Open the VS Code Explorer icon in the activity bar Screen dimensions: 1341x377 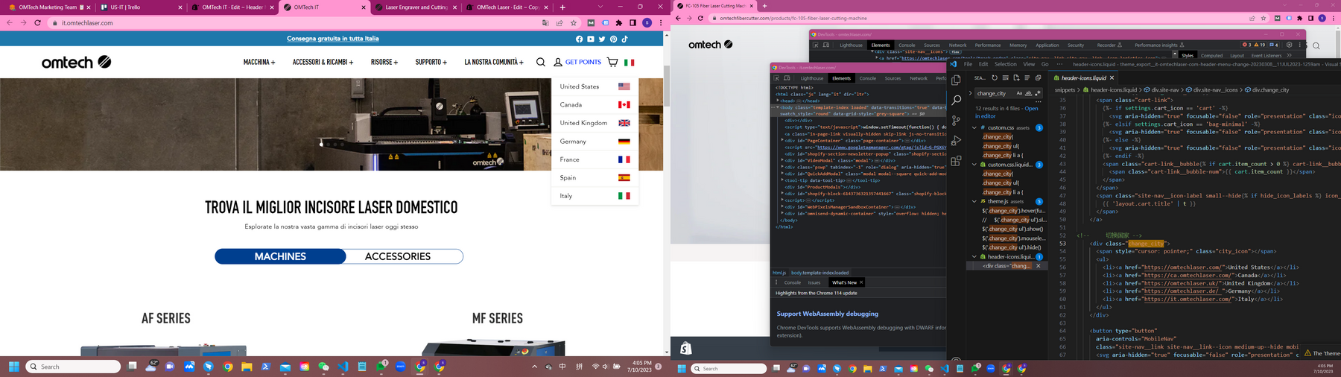click(x=957, y=80)
